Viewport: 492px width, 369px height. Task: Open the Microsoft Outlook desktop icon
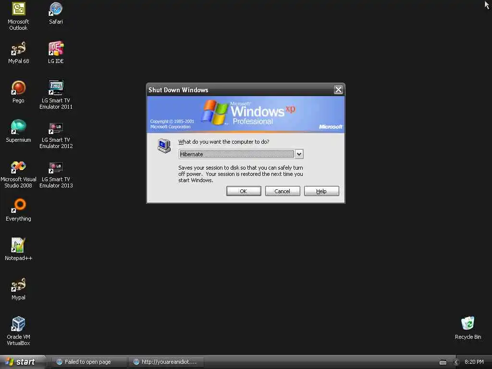point(18,16)
